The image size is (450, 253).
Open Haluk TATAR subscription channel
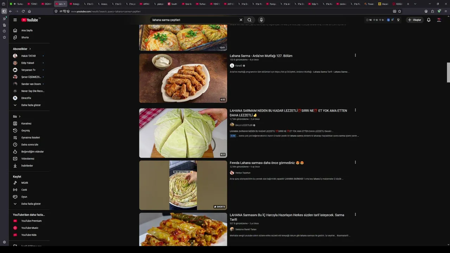pos(29,56)
